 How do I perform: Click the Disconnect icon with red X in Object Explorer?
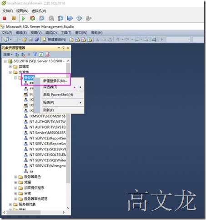point(23,55)
